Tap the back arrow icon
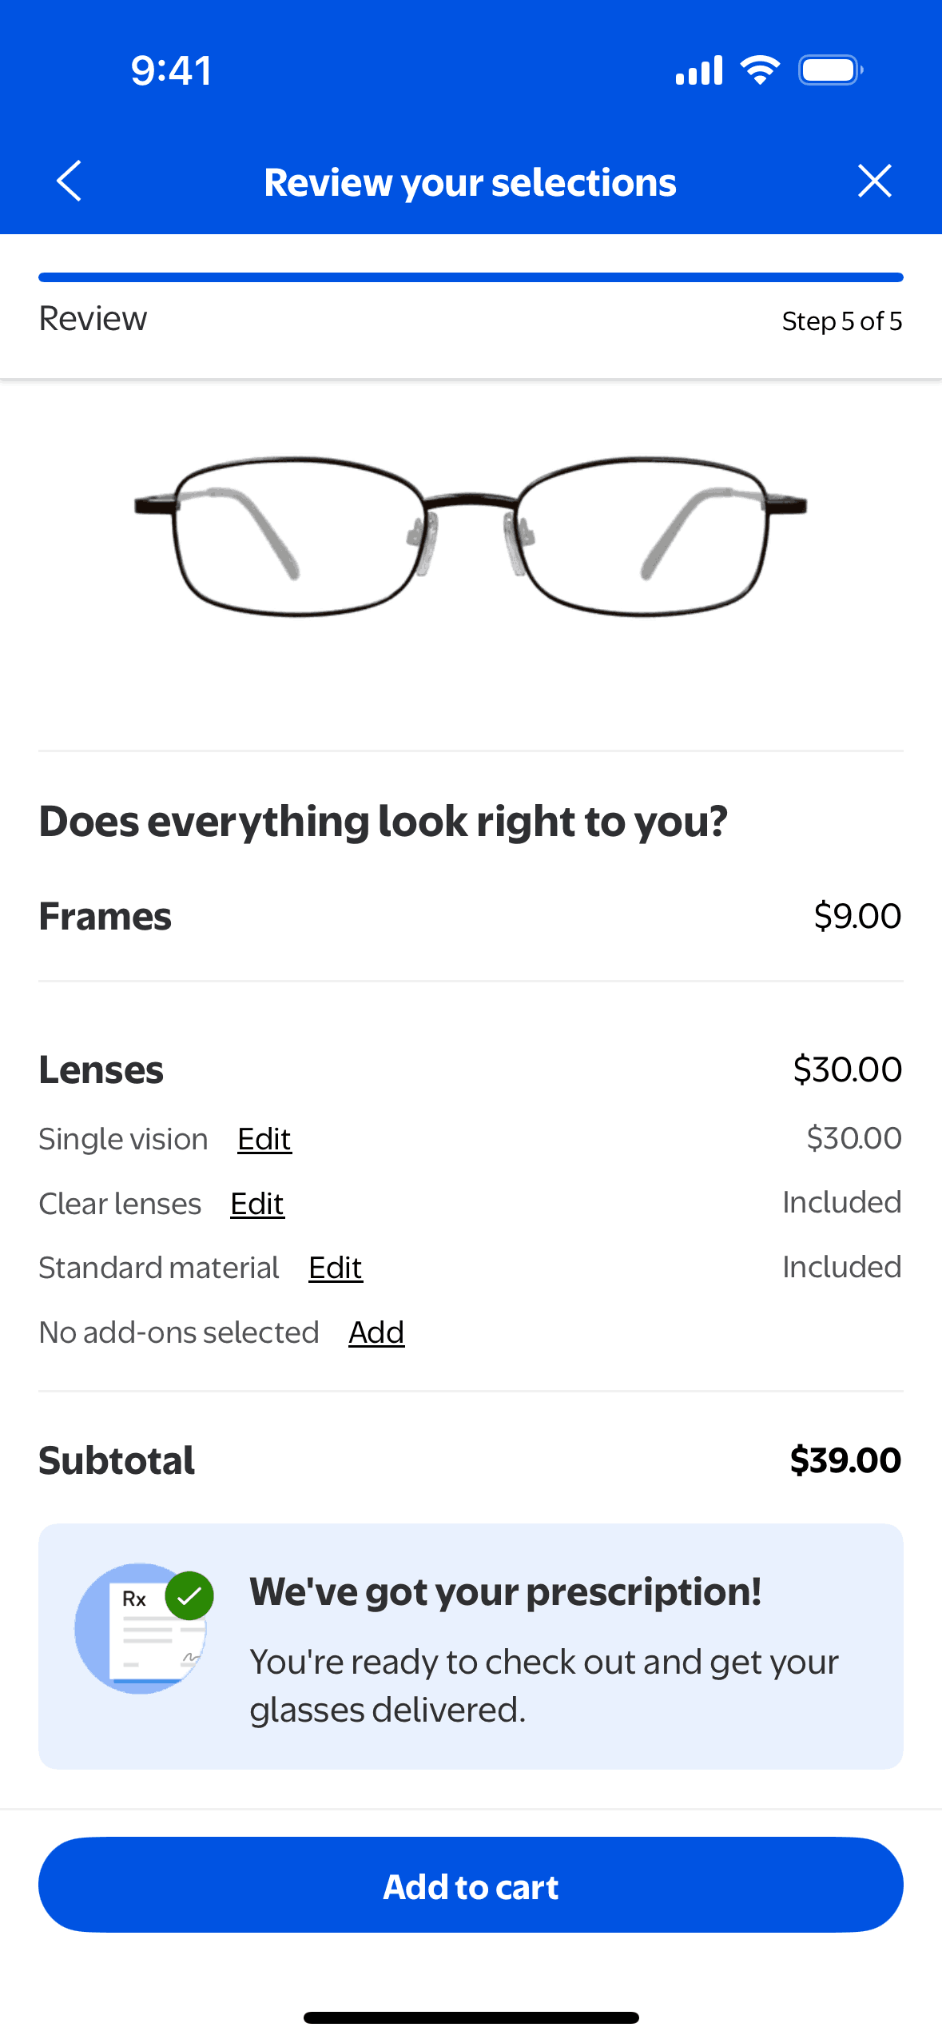The width and height of the screenshot is (942, 2043). point(70,181)
